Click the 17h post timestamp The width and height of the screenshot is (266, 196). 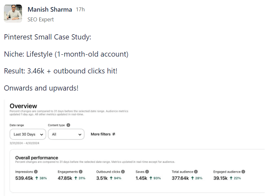(x=80, y=10)
